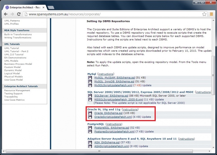Open Oracle instructions link
Viewport: 217px width, 155px height.
click(x=130, y=109)
